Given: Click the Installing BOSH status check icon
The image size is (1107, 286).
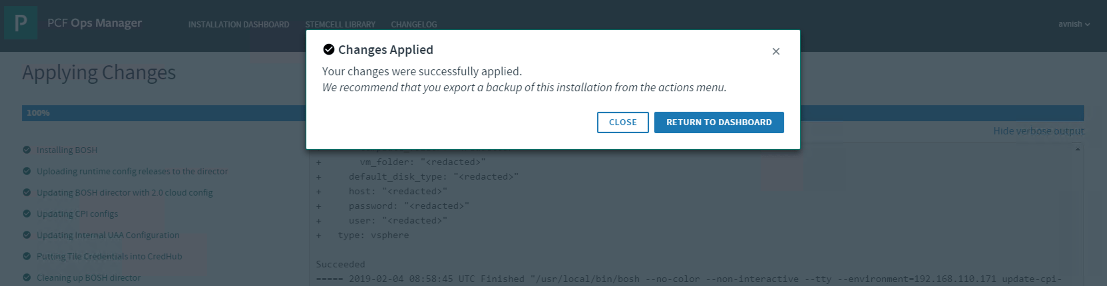Looking at the screenshot, I should pyautogui.click(x=27, y=150).
